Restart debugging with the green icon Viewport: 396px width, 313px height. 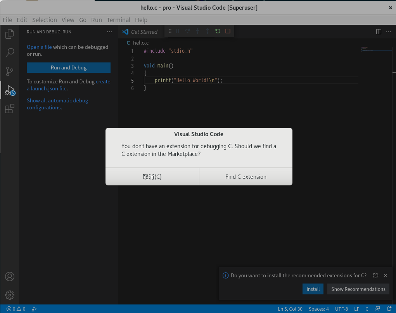(x=218, y=31)
